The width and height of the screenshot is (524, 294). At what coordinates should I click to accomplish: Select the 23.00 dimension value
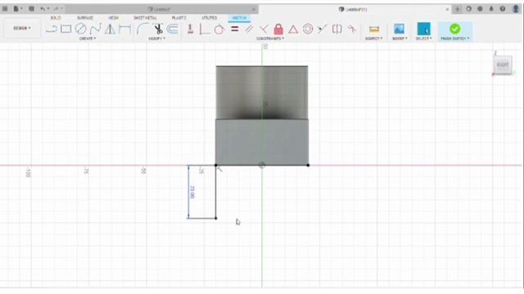click(x=192, y=192)
